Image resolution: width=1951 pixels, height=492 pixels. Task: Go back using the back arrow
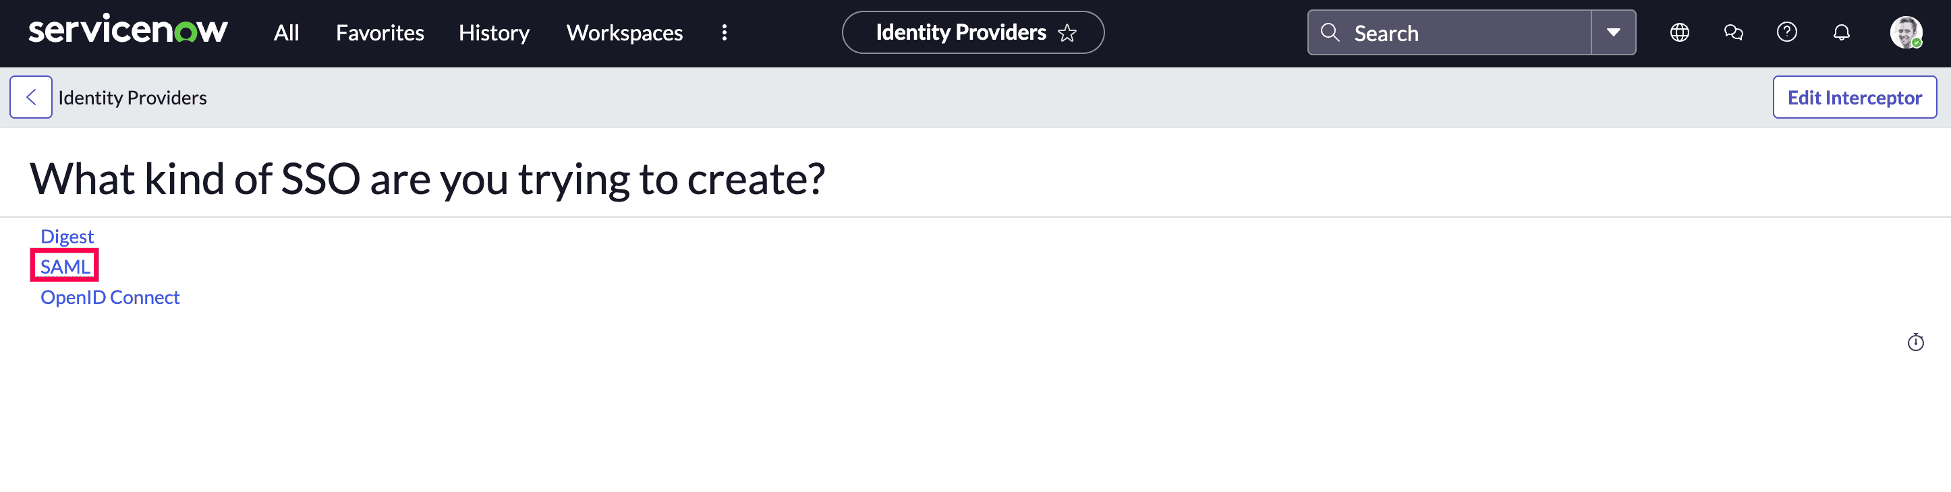[31, 97]
